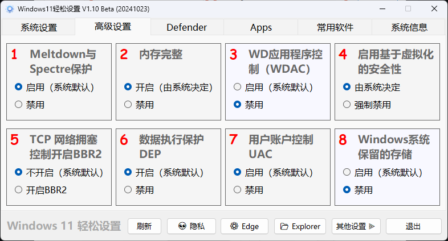448x241 pixels.
Task: Disable DEP by selecting 禁用
Action: click(139, 190)
